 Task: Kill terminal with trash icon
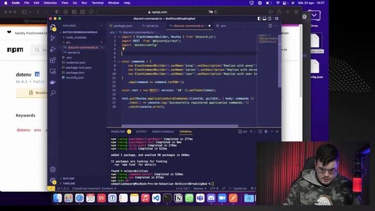click(x=265, y=131)
